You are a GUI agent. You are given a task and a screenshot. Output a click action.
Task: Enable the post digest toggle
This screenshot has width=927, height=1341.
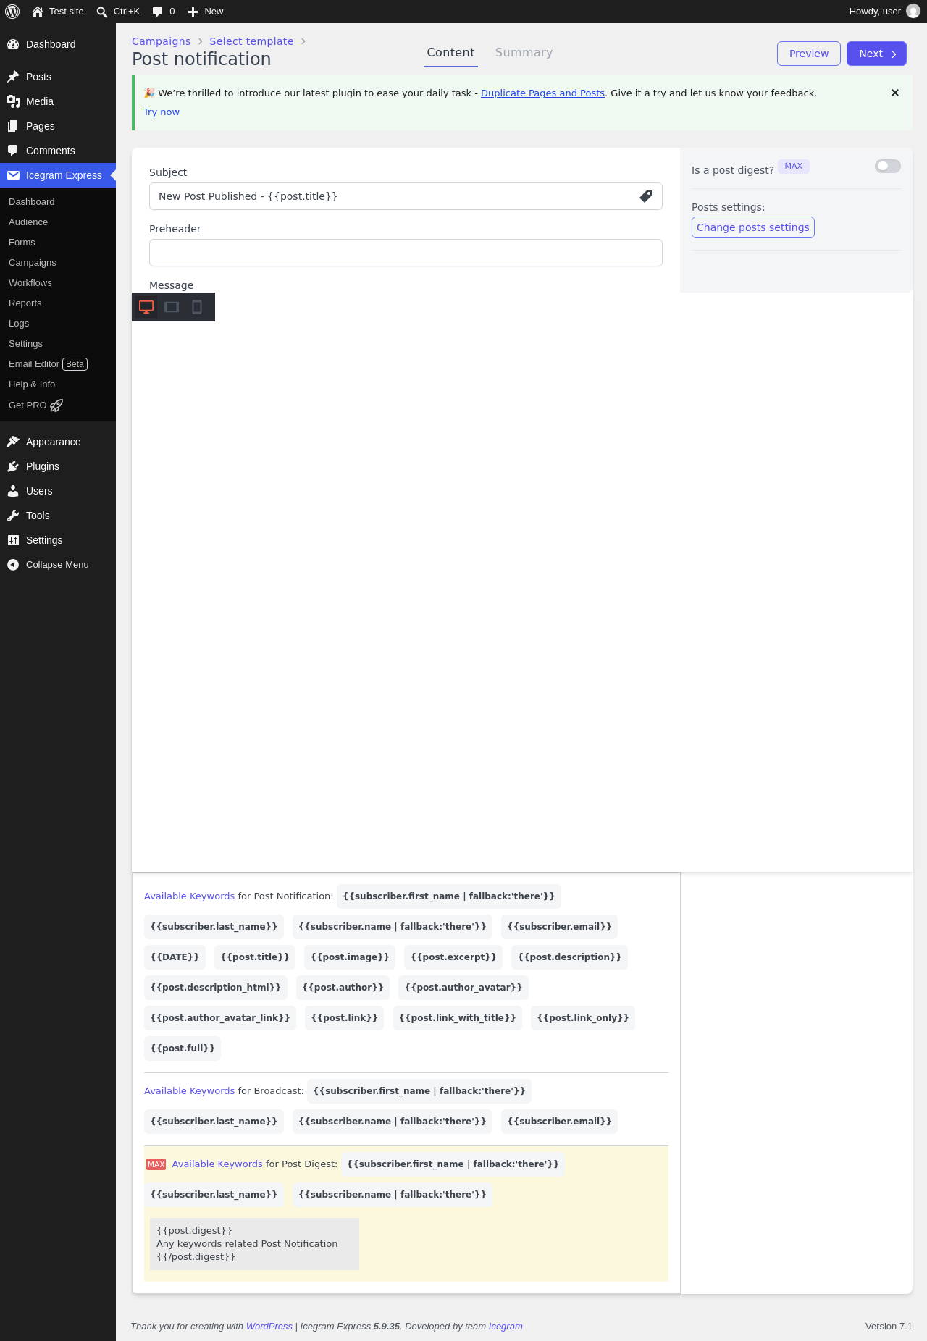click(x=888, y=167)
